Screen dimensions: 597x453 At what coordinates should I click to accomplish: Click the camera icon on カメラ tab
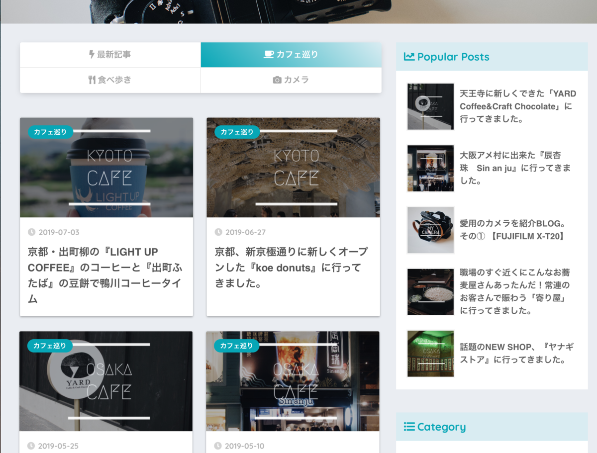coord(277,80)
